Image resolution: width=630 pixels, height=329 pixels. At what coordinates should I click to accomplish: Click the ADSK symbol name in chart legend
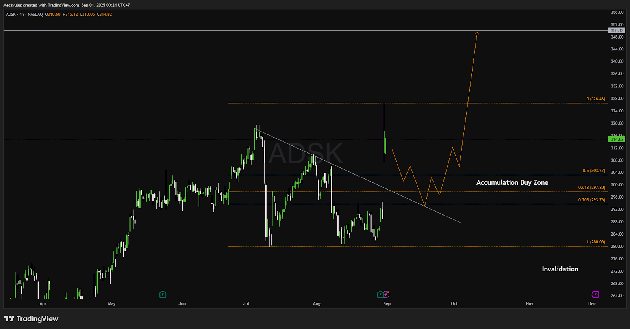coord(11,14)
